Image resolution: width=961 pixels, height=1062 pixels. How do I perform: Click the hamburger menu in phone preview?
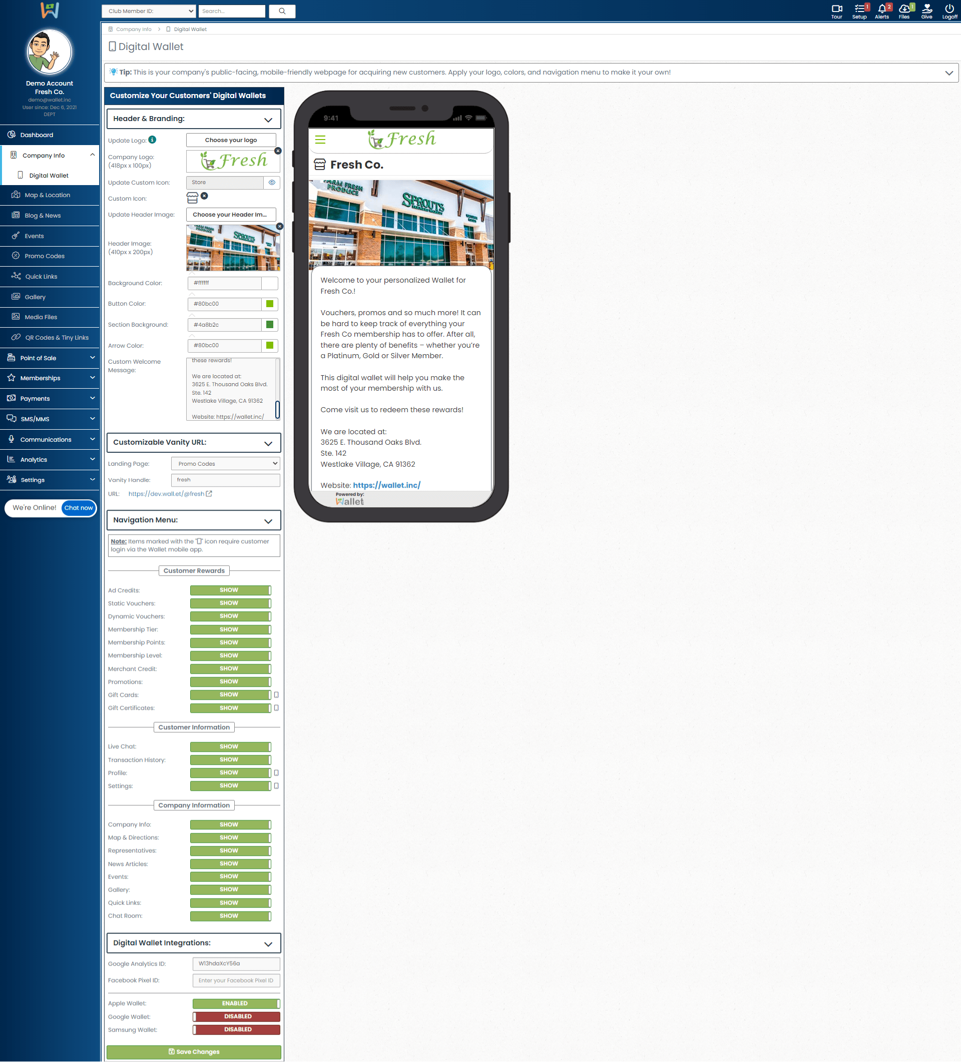point(320,140)
